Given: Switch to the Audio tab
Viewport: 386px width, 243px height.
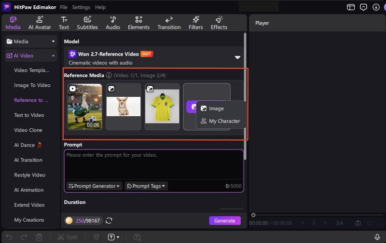Looking at the screenshot, I should tap(113, 23).
